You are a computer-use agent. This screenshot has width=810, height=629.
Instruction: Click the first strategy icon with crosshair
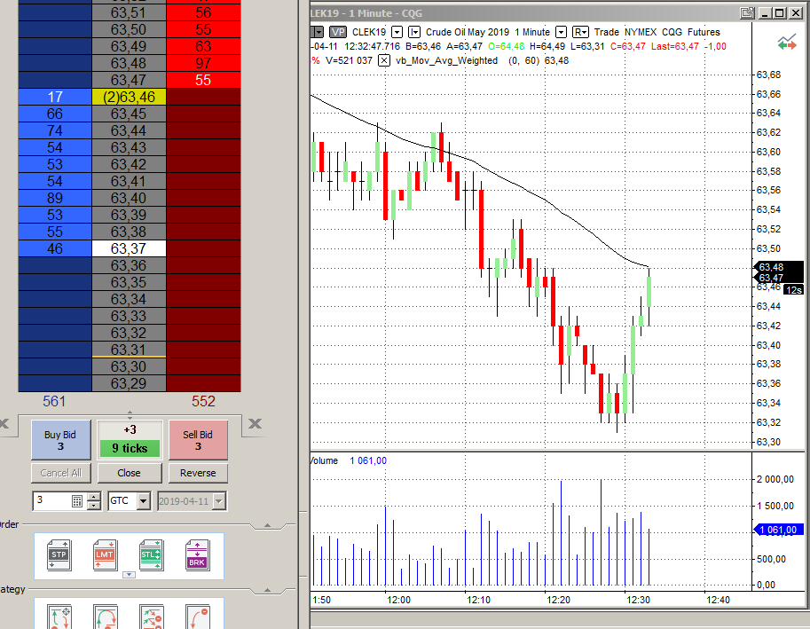[x=59, y=617]
